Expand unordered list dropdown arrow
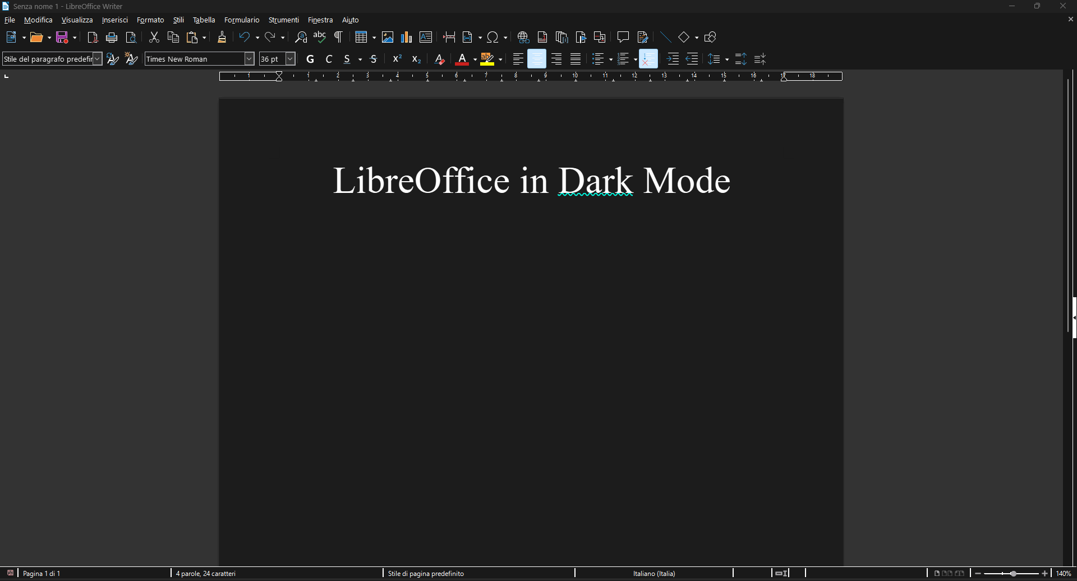The height and width of the screenshot is (581, 1077). coord(611,59)
